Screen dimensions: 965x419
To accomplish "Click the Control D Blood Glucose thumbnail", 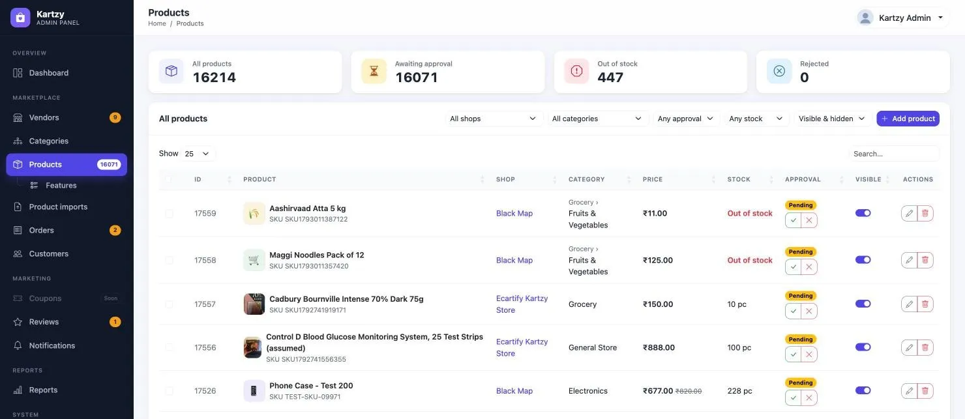I will click(x=252, y=347).
